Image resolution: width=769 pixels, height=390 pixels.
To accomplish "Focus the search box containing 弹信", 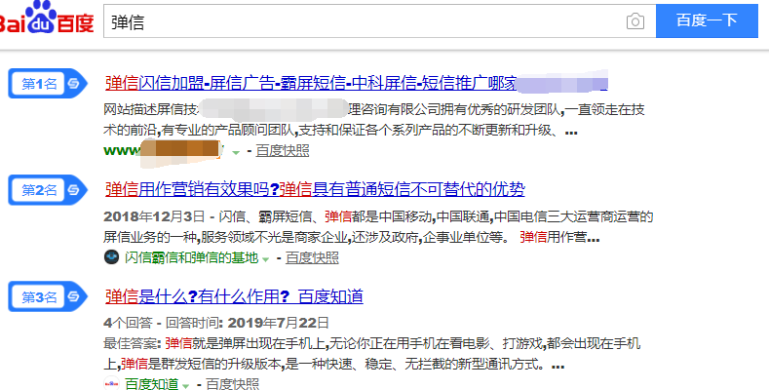I will [379, 21].
